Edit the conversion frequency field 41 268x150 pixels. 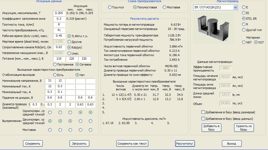tap(59, 30)
